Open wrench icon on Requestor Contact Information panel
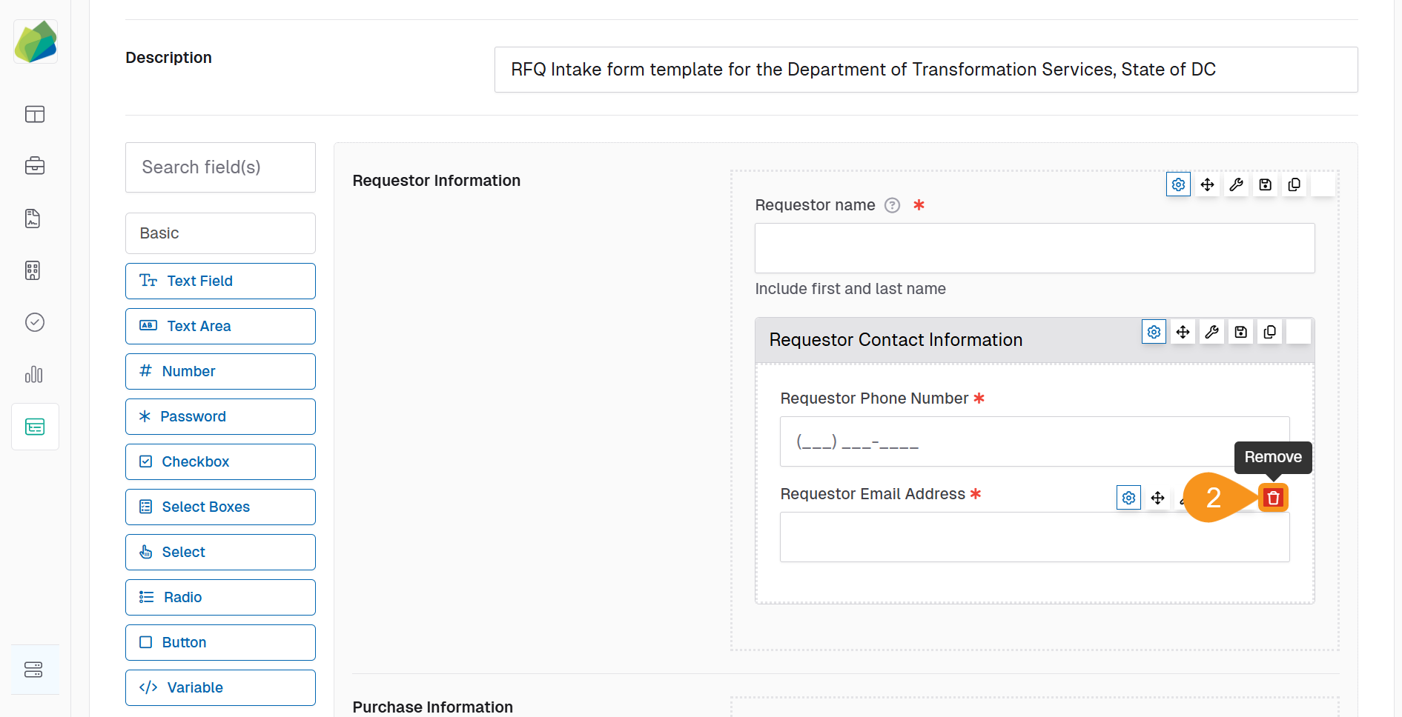This screenshot has width=1402, height=717. 1211,331
